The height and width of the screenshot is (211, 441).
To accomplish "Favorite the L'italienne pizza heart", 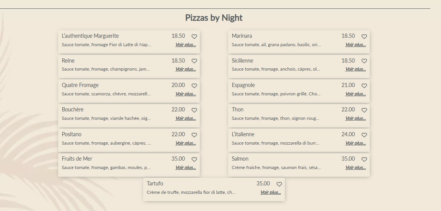I will tap(364, 135).
